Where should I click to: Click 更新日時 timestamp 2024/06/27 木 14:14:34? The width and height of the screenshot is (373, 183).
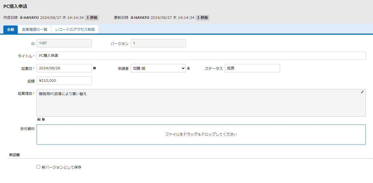click(173, 17)
